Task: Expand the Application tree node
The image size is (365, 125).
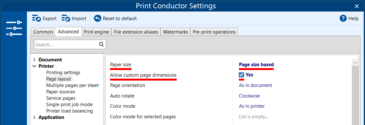Action: [34, 117]
